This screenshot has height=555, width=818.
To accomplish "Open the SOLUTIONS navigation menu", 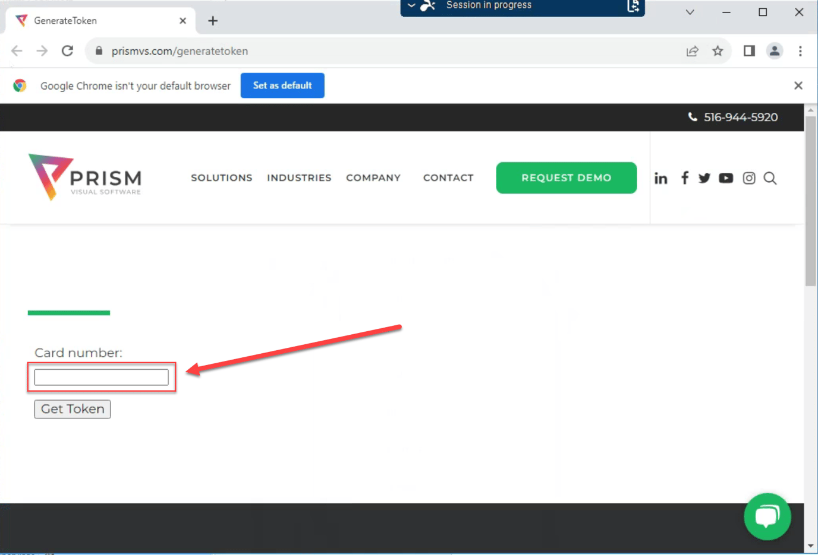I will 221,177.
